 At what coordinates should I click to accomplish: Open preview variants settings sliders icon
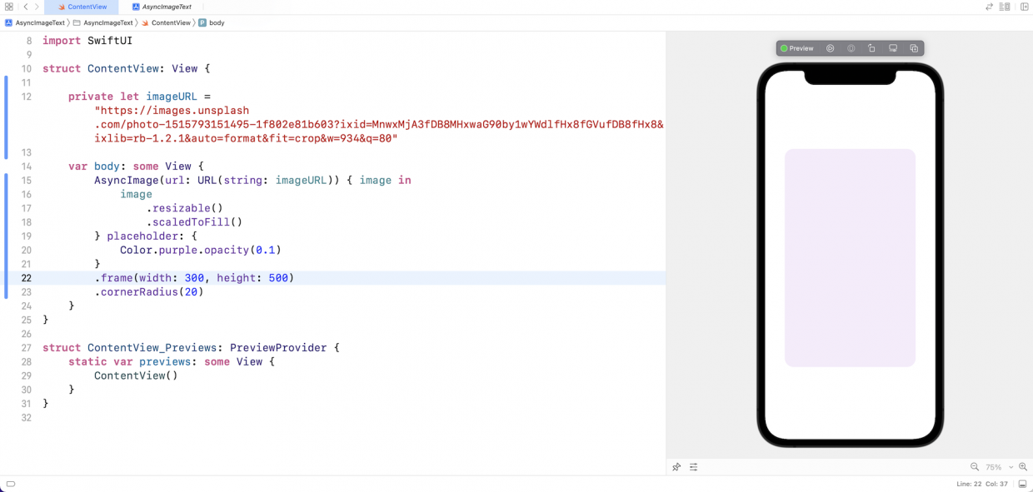[693, 467]
